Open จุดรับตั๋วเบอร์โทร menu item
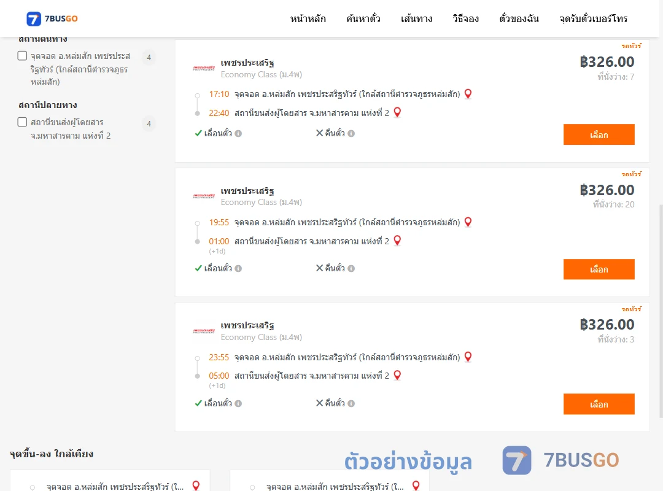663x491 pixels. click(x=593, y=19)
